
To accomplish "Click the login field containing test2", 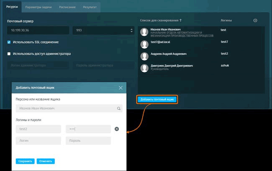I will (x=38, y=129).
